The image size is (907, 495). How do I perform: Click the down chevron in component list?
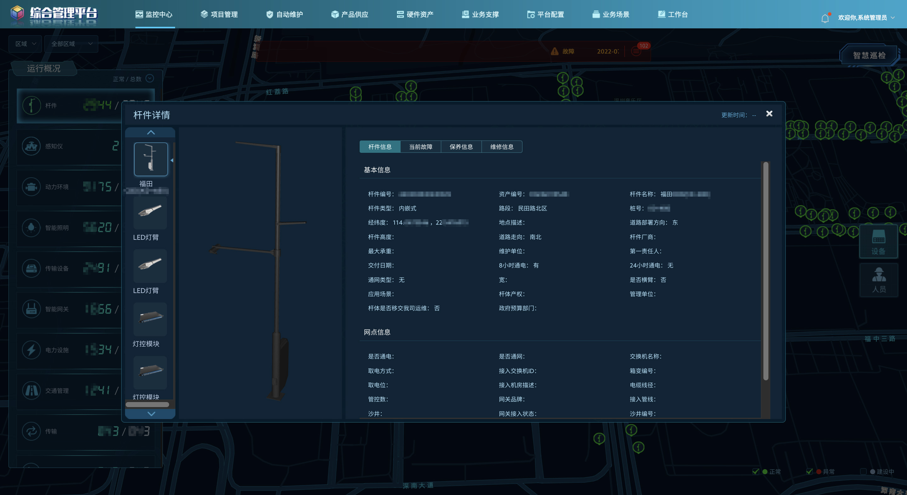click(x=151, y=414)
